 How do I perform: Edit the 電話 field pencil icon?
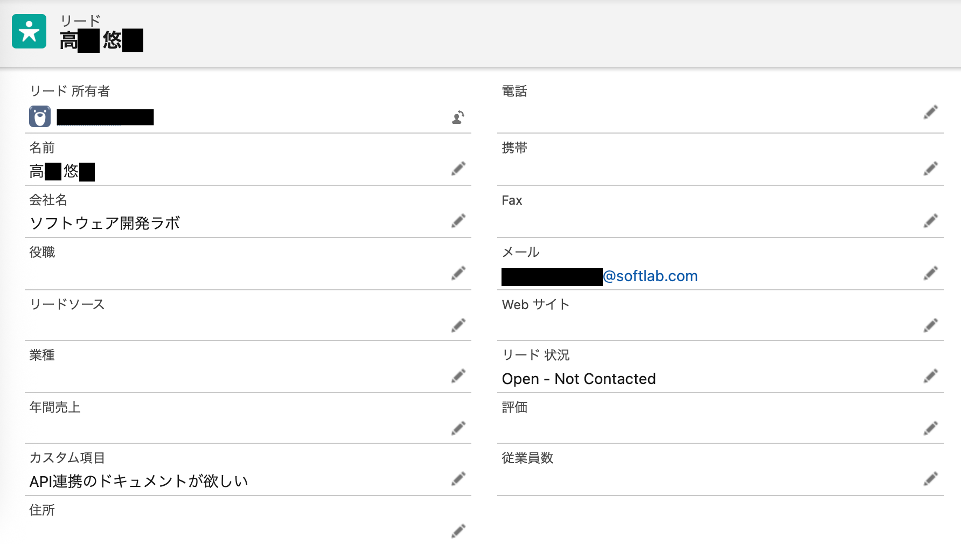[931, 112]
